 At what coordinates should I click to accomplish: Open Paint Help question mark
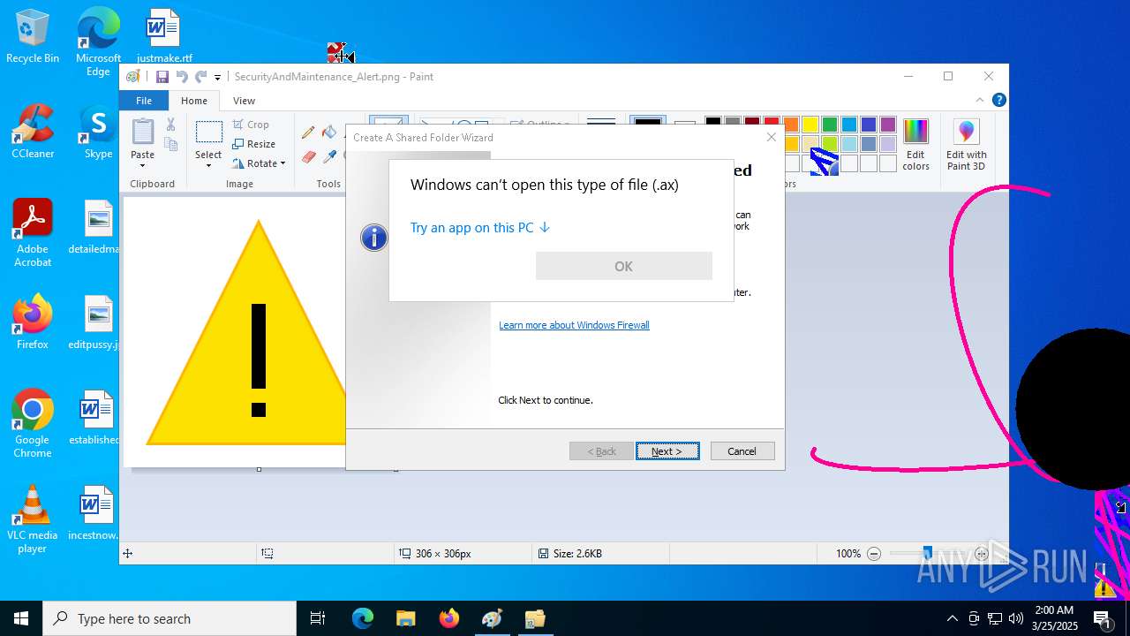998,101
